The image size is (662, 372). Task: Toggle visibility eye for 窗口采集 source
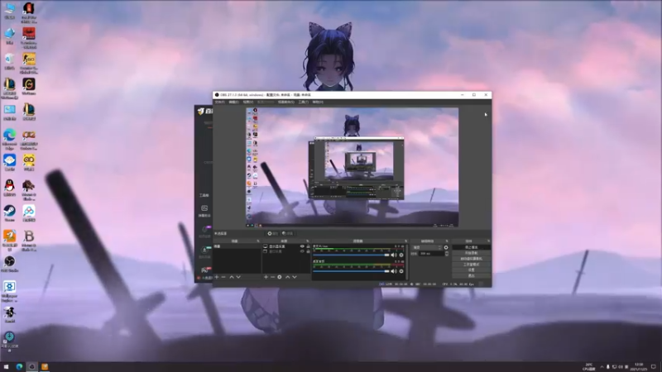point(302,251)
